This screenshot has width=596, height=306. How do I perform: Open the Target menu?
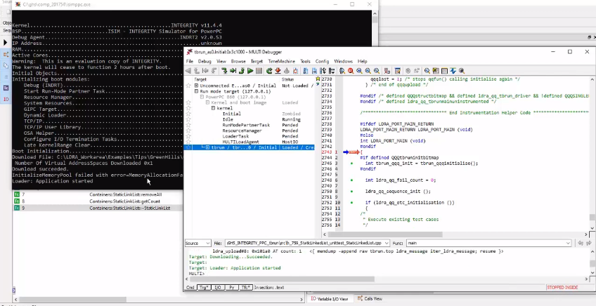pos(257,61)
